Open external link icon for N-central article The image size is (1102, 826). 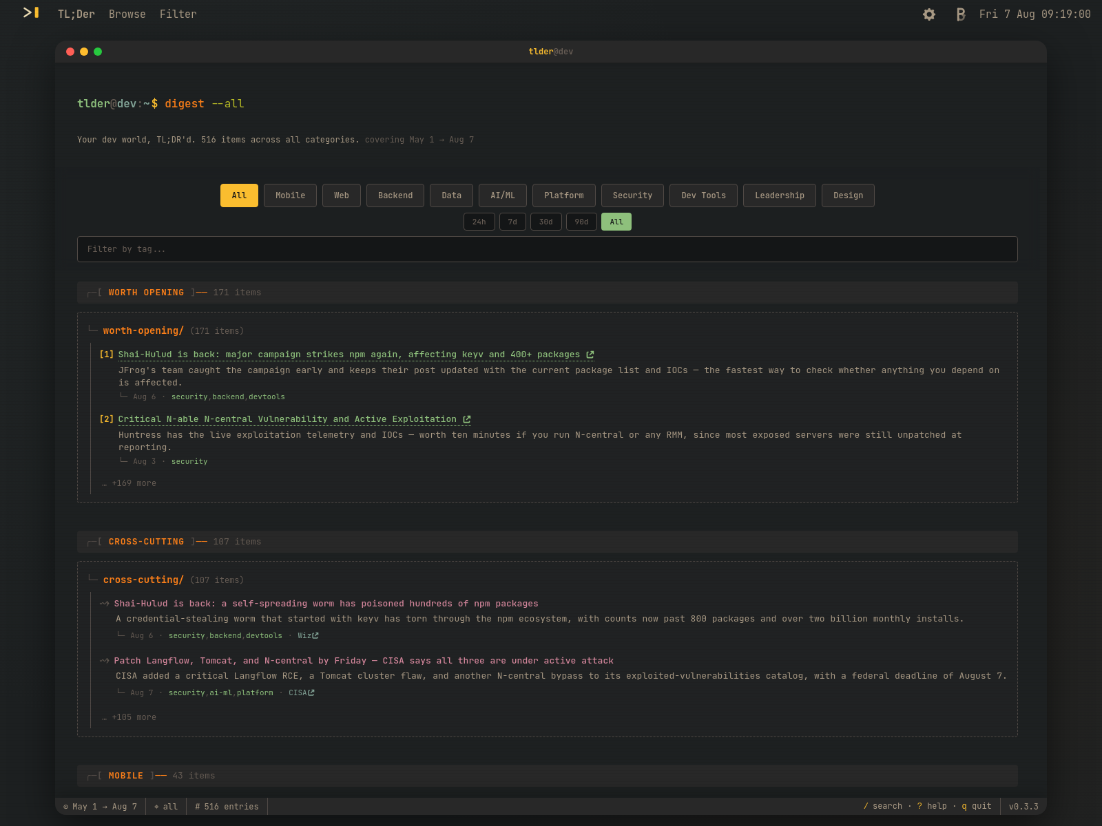(x=467, y=419)
